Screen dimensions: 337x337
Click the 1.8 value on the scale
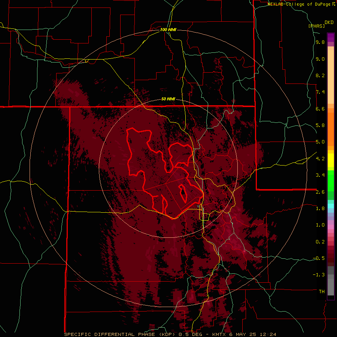click(x=320, y=209)
